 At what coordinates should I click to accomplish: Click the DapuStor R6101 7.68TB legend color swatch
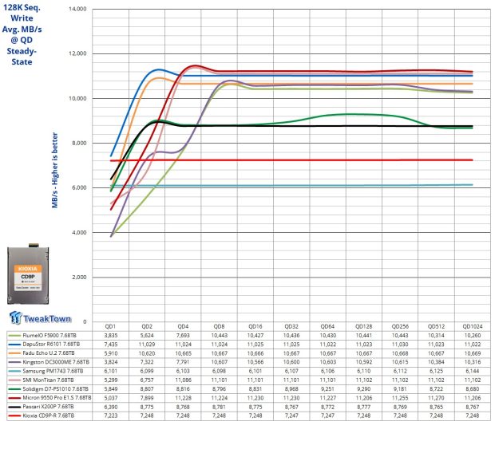pos(14,345)
